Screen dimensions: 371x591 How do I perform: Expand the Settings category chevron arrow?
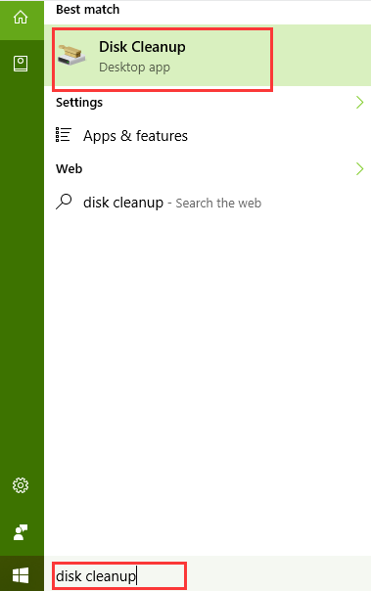point(359,102)
